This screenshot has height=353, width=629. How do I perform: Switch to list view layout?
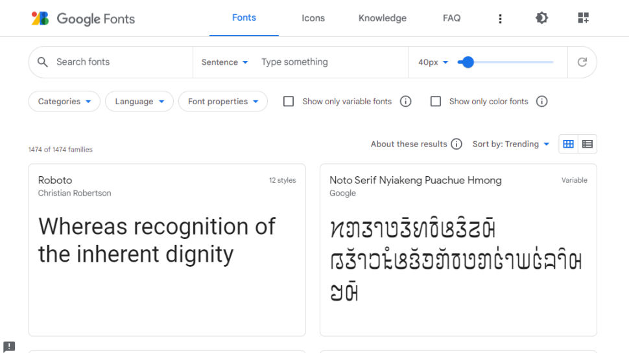(x=587, y=144)
